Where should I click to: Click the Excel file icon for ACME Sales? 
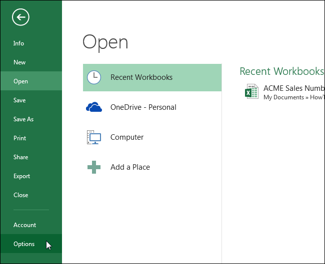(251, 92)
